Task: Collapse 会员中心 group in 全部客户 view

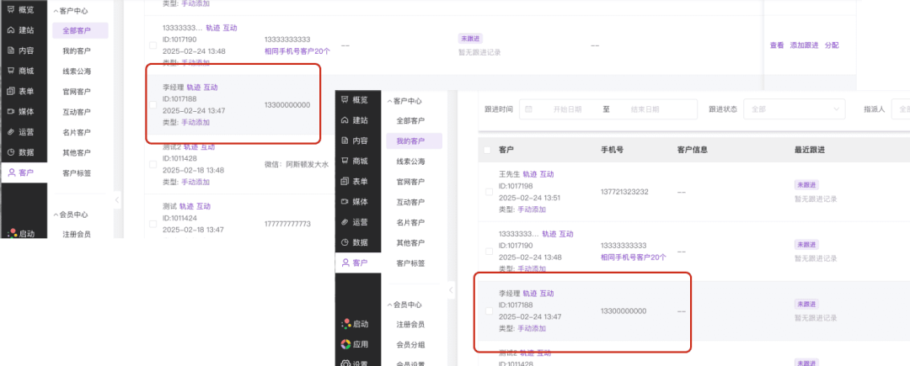Action: [x=56, y=215]
